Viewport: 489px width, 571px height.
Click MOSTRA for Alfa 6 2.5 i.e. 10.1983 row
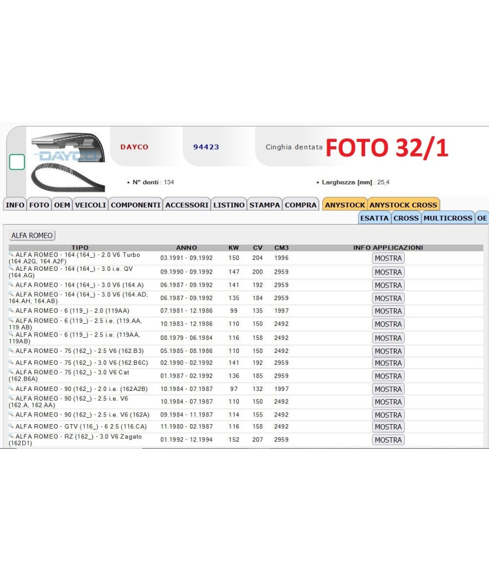pyautogui.click(x=388, y=324)
